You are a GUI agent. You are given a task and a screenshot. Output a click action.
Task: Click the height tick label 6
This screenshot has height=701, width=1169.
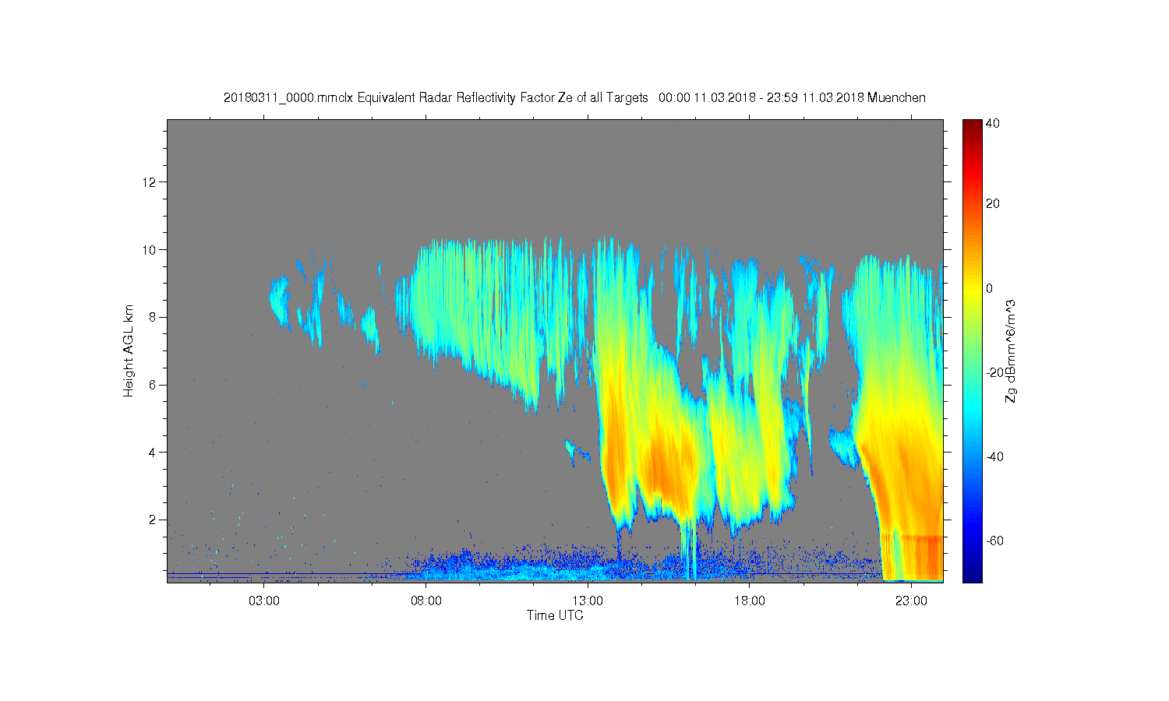pyautogui.click(x=154, y=384)
